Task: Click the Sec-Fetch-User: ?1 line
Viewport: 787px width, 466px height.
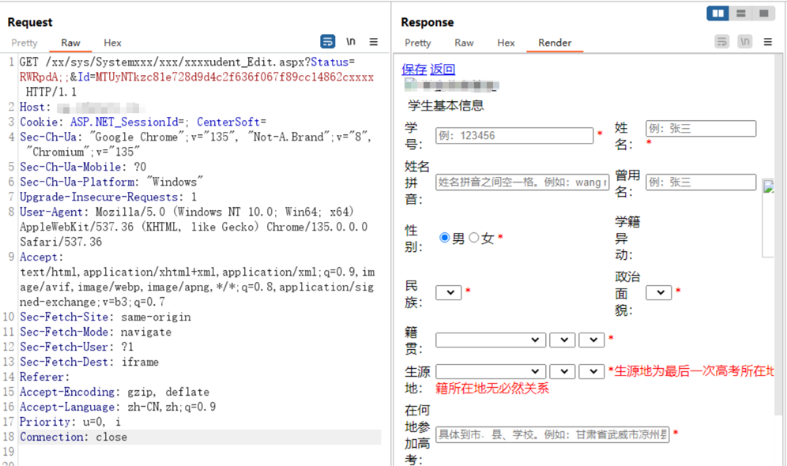Action: pyautogui.click(x=77, y=347)
